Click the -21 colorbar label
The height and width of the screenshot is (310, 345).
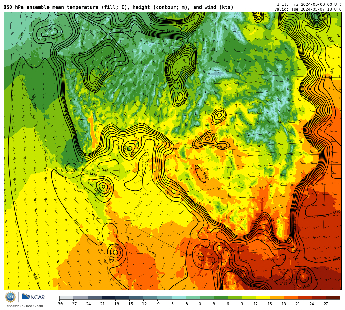(102, 304)
